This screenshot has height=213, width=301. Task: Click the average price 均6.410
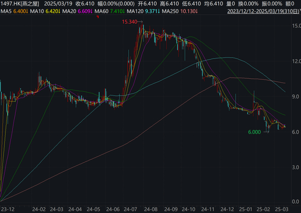coord(213,4)
